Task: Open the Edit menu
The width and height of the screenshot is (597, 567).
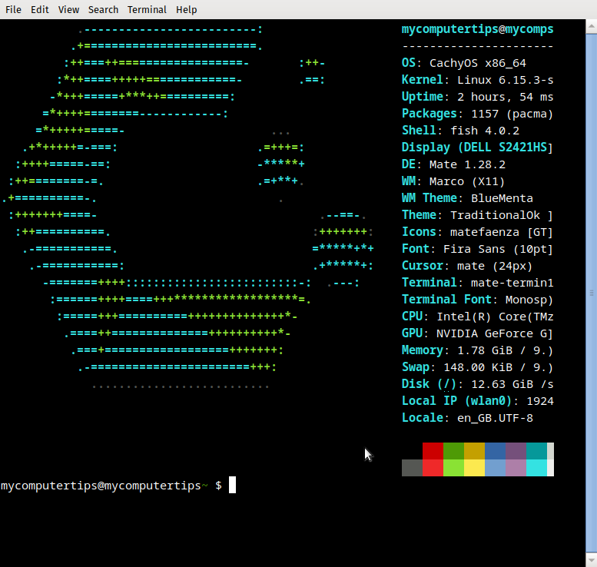Action: coord(40,10)
